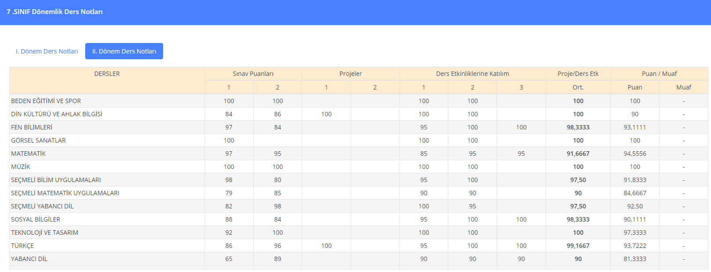Screen dimensions: 711x272
Task: Click DİN KÜLTÜRÜ project score 100
Action: tap(326, 114)
